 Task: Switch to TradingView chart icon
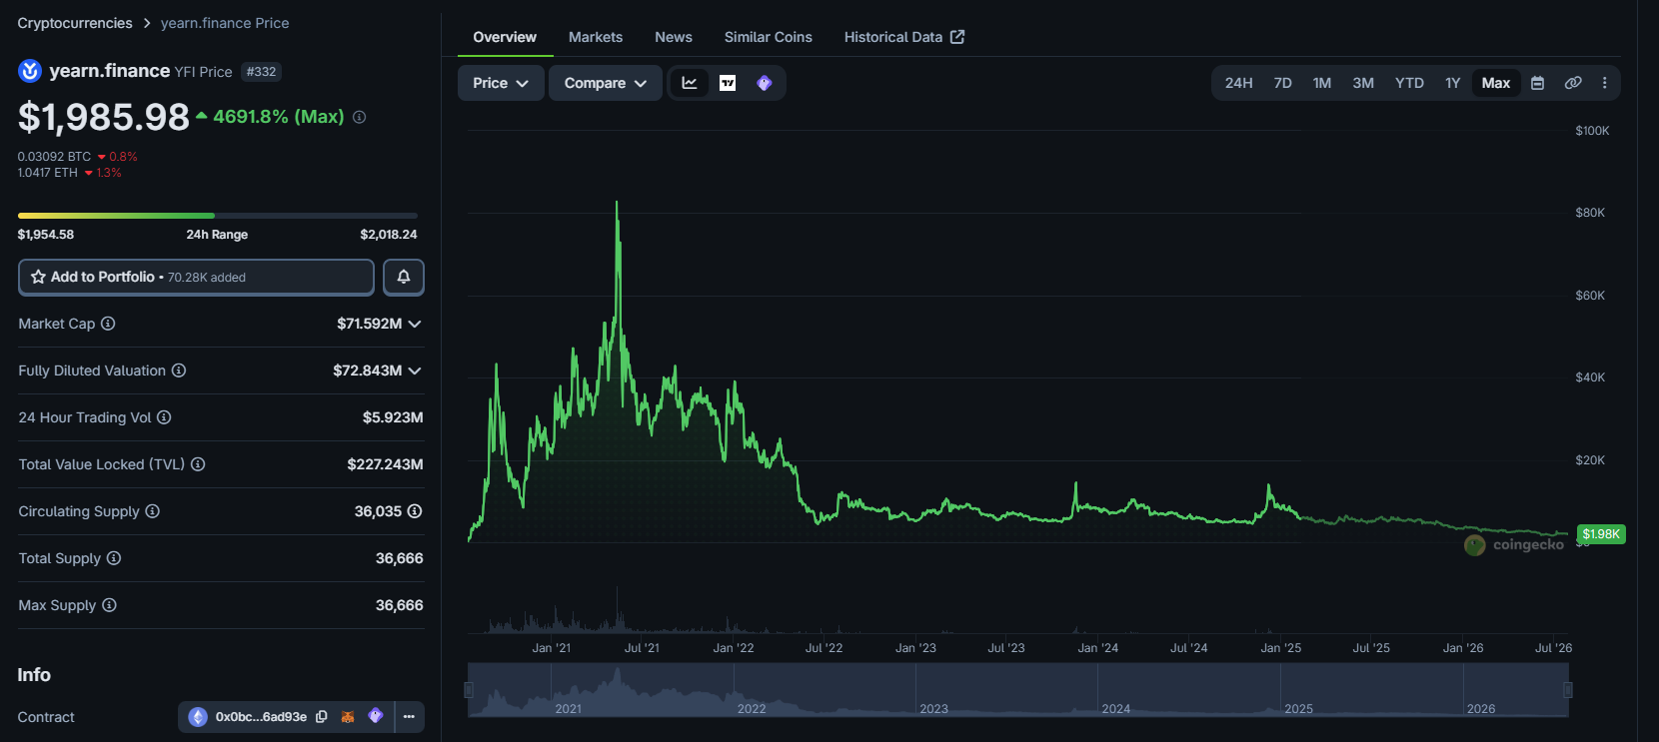point(728,83)
